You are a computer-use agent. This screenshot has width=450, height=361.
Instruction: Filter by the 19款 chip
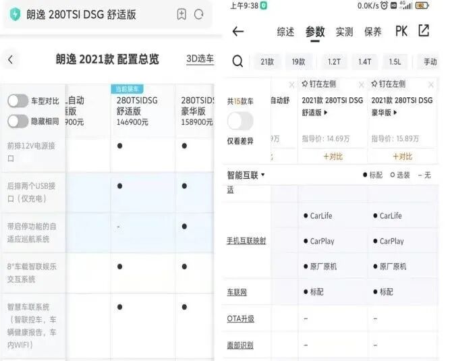(x=298, y=61)
